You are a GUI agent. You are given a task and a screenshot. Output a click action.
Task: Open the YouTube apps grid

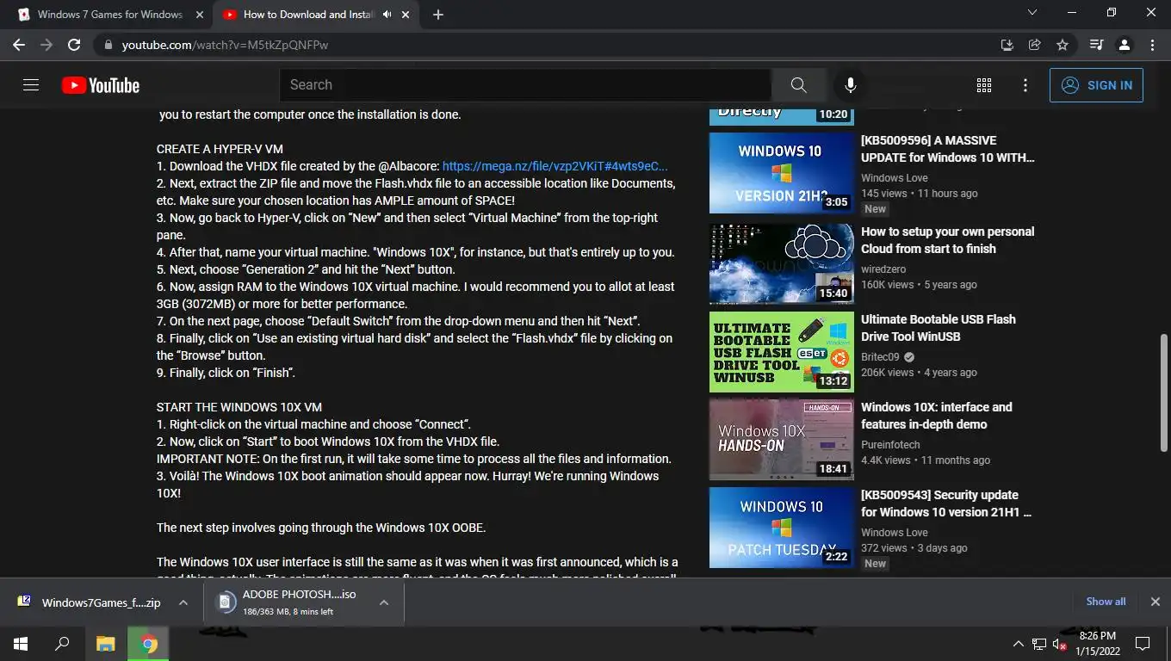(984, 85)
